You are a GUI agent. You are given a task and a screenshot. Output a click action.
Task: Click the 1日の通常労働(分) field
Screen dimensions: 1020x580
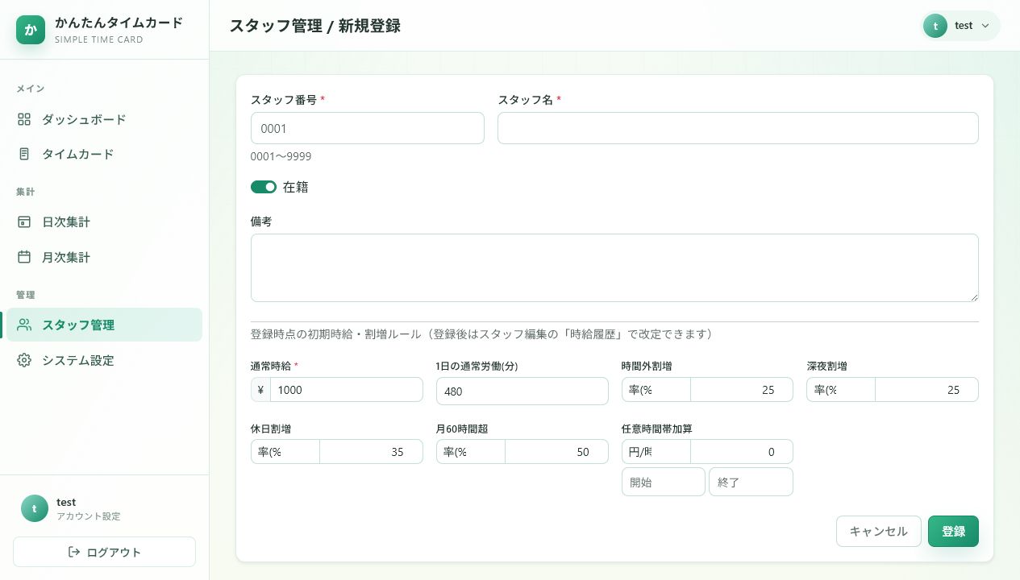(x=522, y=391)
